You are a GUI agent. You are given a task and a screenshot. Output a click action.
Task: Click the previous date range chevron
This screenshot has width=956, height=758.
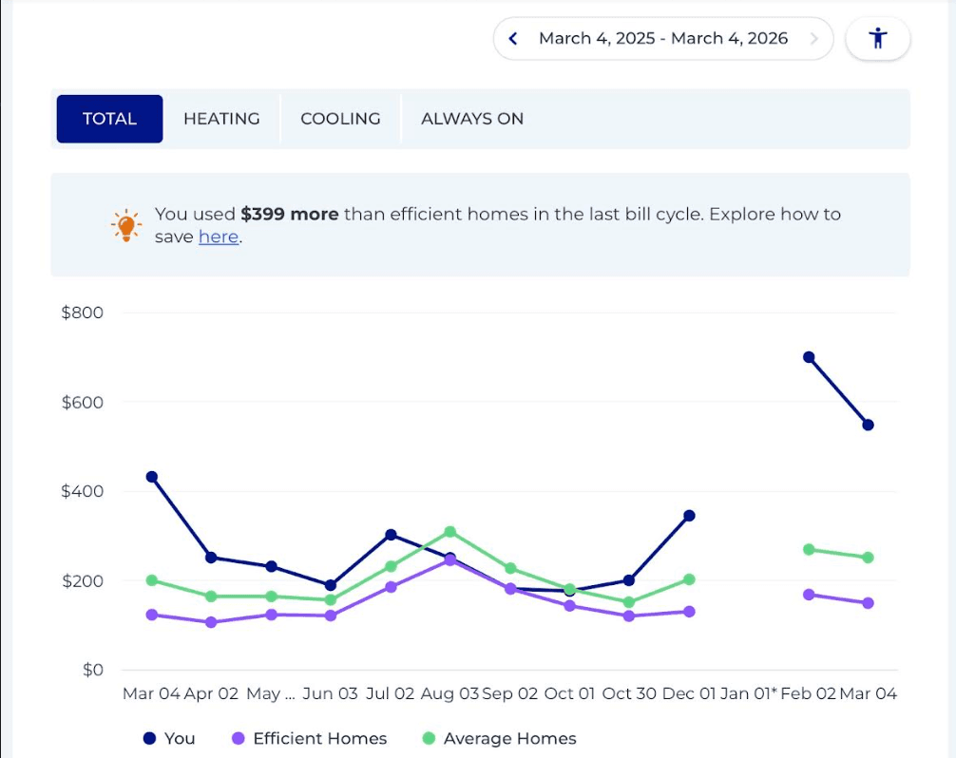[x=513, y=39]
